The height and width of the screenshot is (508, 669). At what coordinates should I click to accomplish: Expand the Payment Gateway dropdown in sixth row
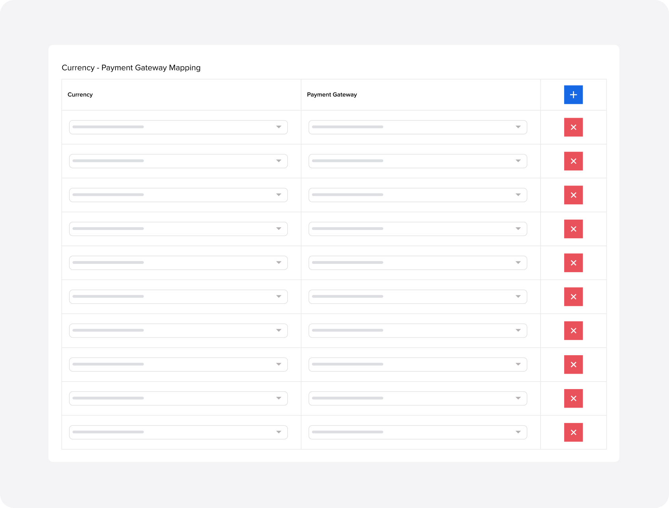(418, 297)
